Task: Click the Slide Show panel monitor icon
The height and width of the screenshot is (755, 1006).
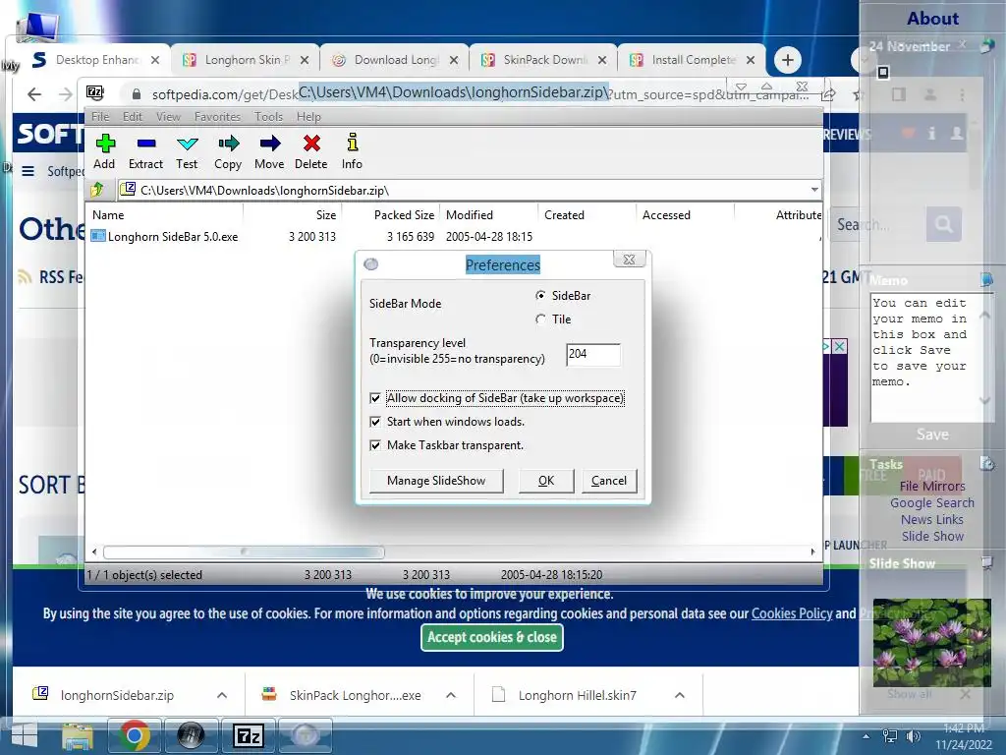Action: click(x=986, y=563)
